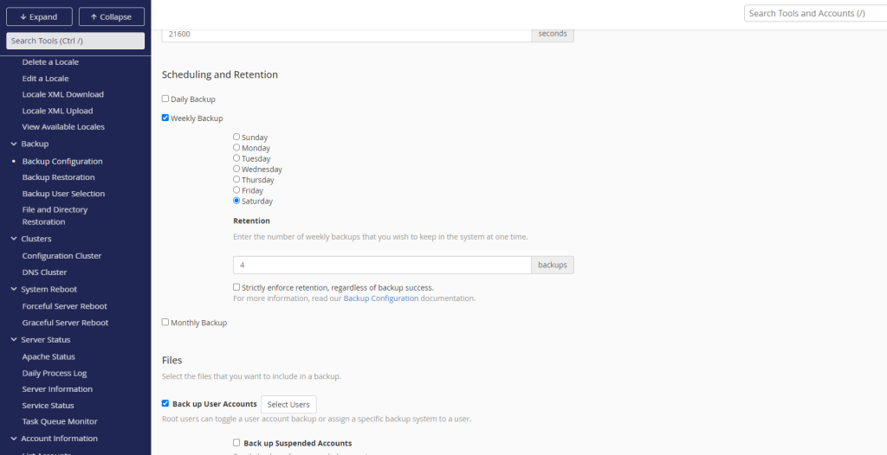Collapse the Clusters sidebar section

click(x=13, y=239)
